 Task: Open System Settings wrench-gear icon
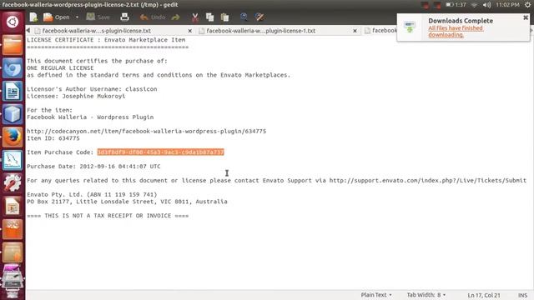click(x=13, y=183)
